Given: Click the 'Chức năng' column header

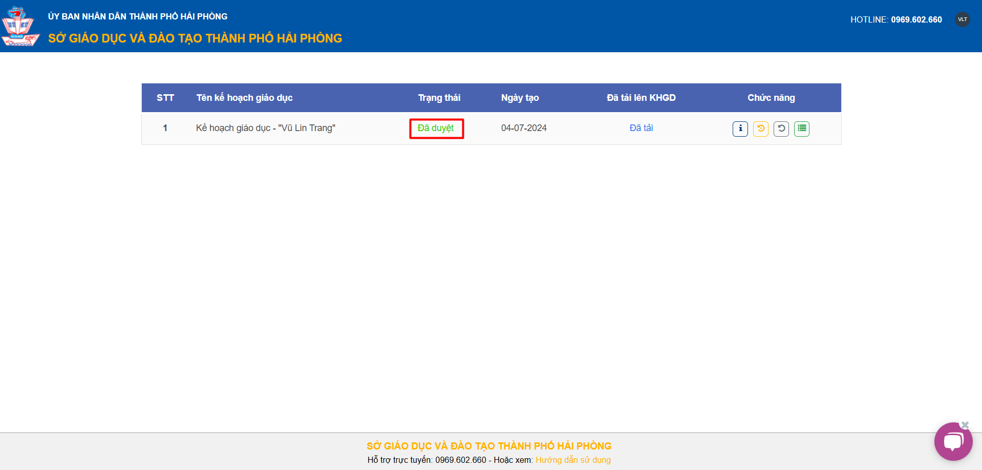Looking at the screenshot, I should [771, 98].
